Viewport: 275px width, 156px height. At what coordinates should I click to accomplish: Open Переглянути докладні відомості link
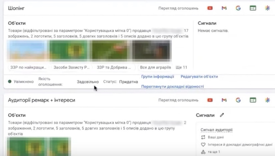click(172, 86)
